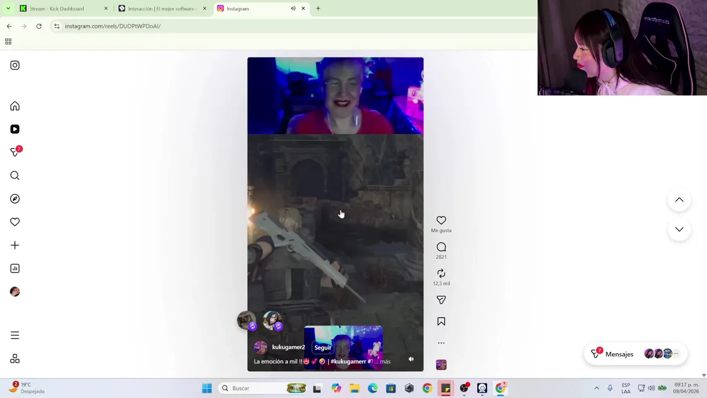Open dashboard insights icon in sidebar
707x398 pixels.
tap(15, 268)
